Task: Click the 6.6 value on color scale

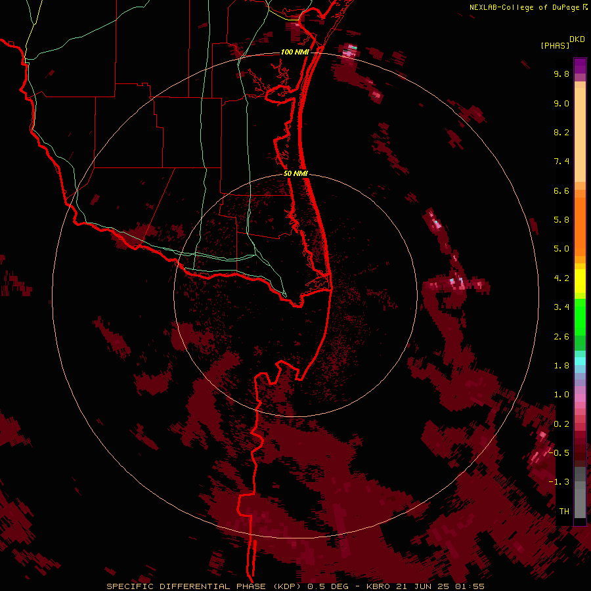Action: (561, 190)
